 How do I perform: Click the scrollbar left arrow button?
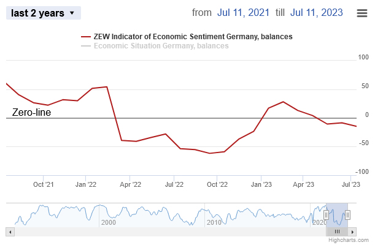[9, 232]
